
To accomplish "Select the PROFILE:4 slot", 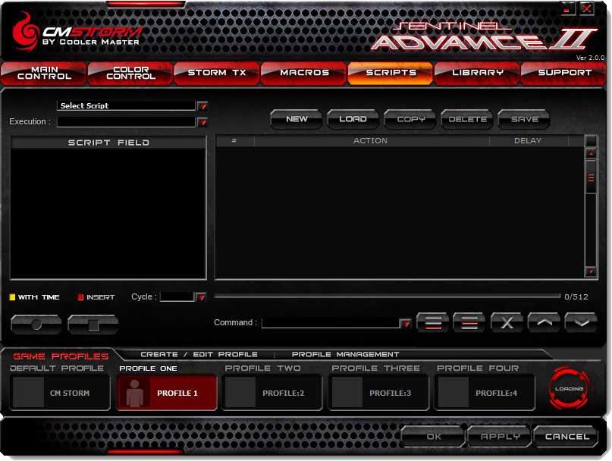I will 485,392.
